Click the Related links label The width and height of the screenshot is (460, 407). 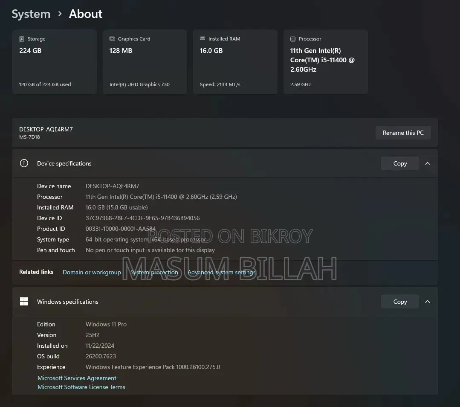(36, 272)
